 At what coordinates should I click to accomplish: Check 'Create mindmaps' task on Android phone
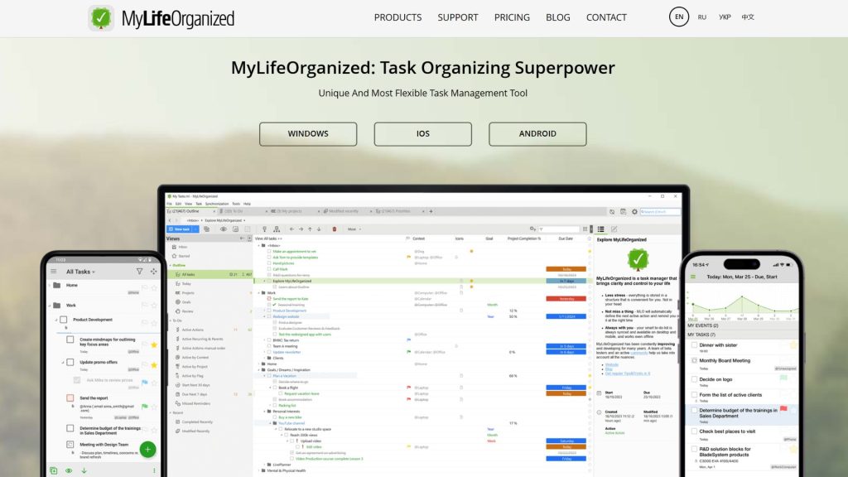tap(70, 340)
